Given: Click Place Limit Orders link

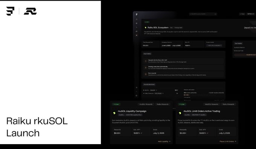Looking at the screenshot, I should 228,142.
